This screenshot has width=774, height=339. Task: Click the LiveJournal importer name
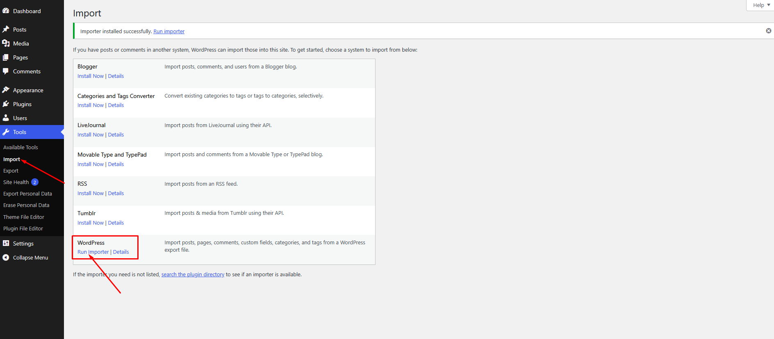[x=91, y=125]
